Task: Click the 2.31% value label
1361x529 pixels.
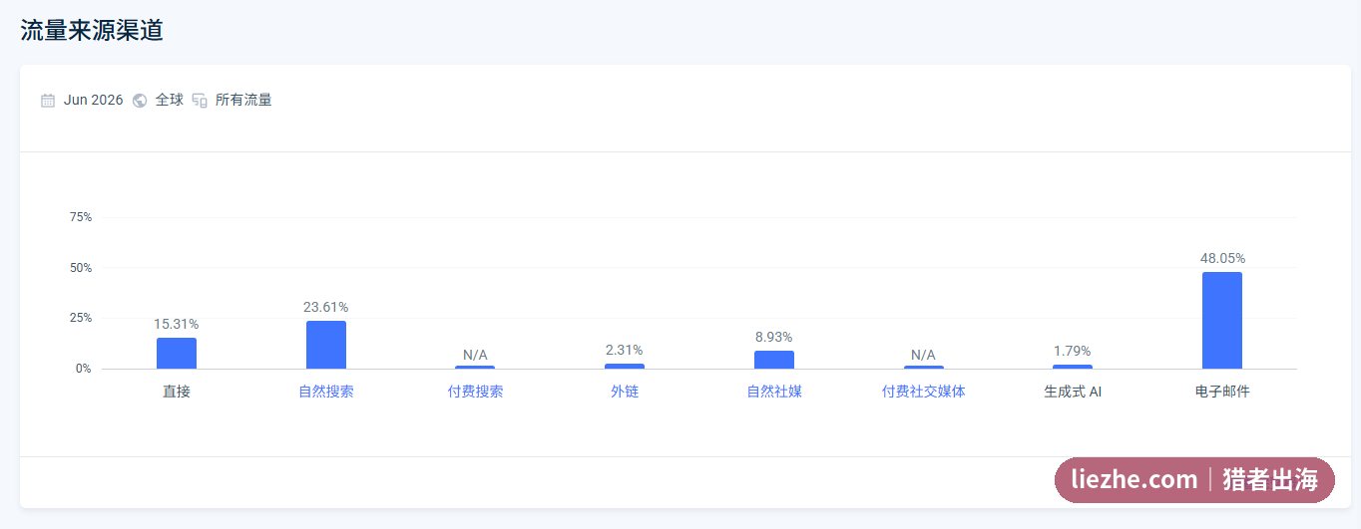Action: tap(625, 350)
